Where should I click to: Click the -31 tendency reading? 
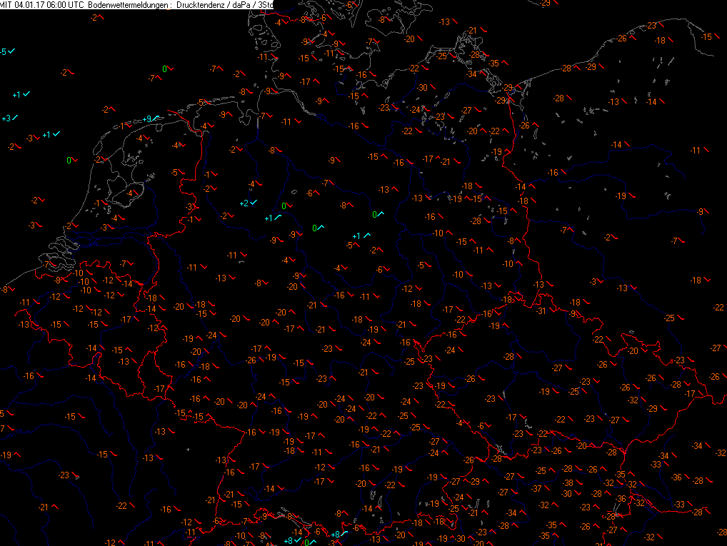click(x=541, y=311)
